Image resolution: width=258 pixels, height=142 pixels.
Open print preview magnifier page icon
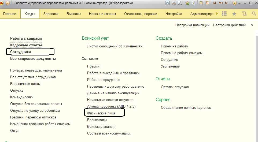[x=180, y=3]
